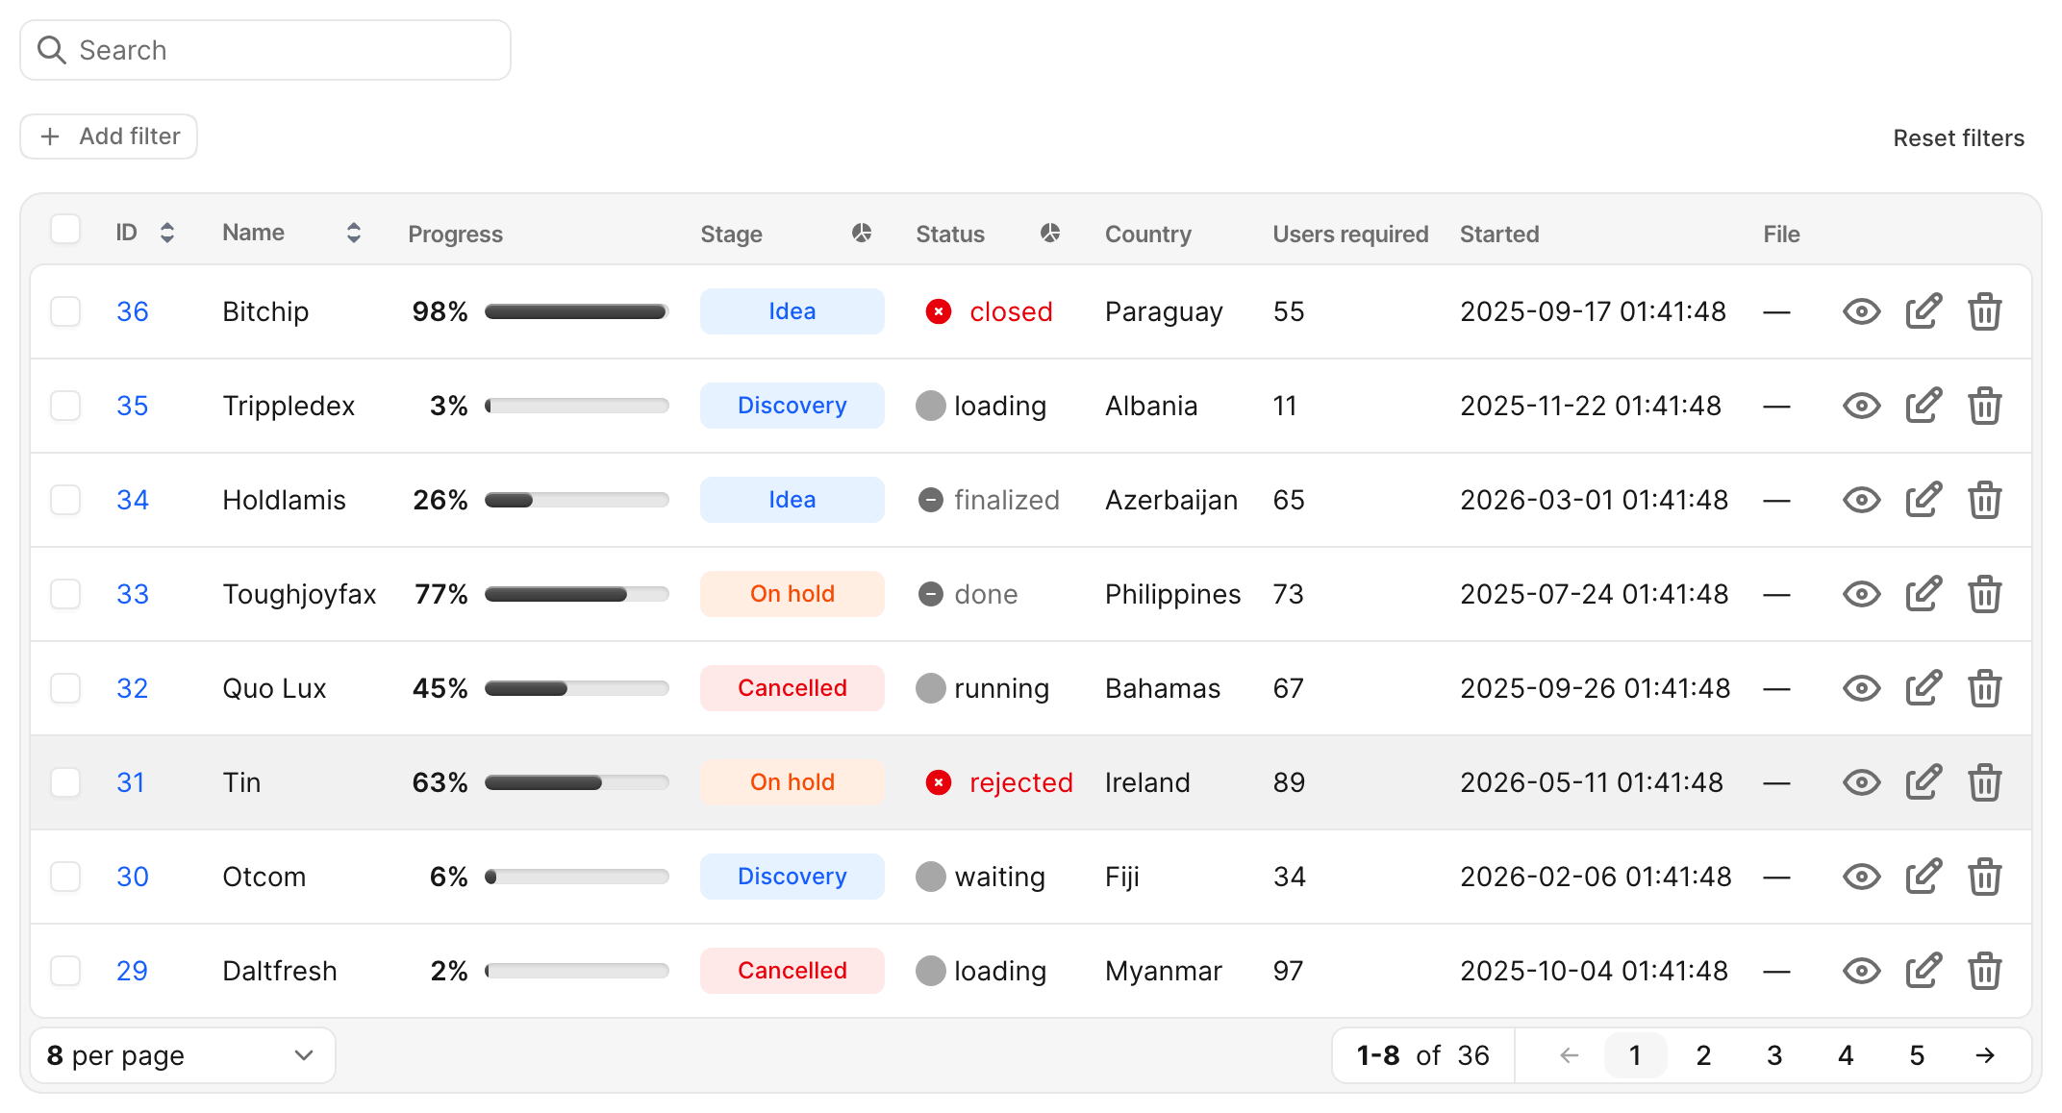
Task: Click Bitchip 98% progress bar
Action: click(577, 311)
